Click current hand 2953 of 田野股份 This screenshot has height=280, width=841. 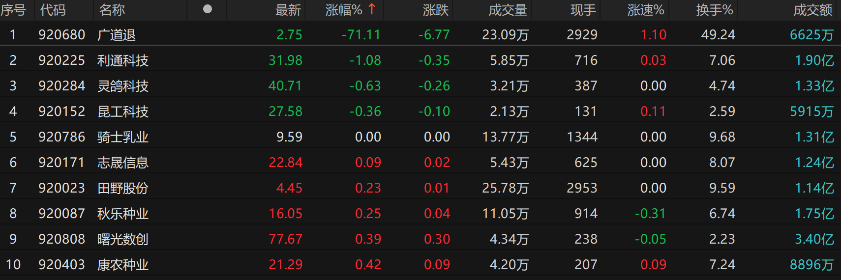(582, 188)
